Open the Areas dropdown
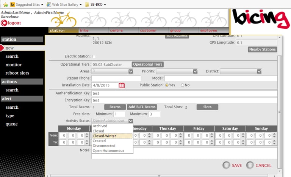This screenshot has width=291, height=177. tap(113, 71)
